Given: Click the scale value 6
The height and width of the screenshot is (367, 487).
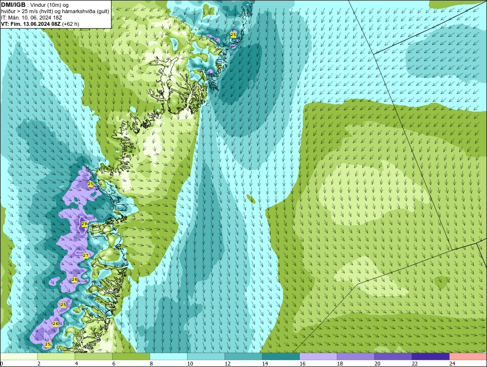Looking at the screenshot, I should pyautogui.click(x=113, y=364).
